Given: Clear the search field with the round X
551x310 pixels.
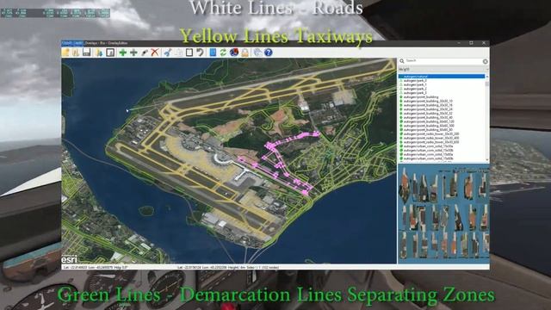Looking at the screenshot, I should coord(486,61).
